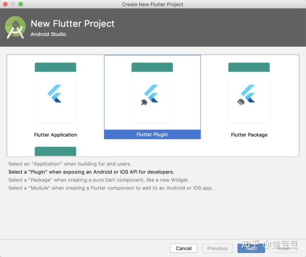Screen dimensions: 306x257
Task: Click the Module description text line
Action: tap(110, 188)
